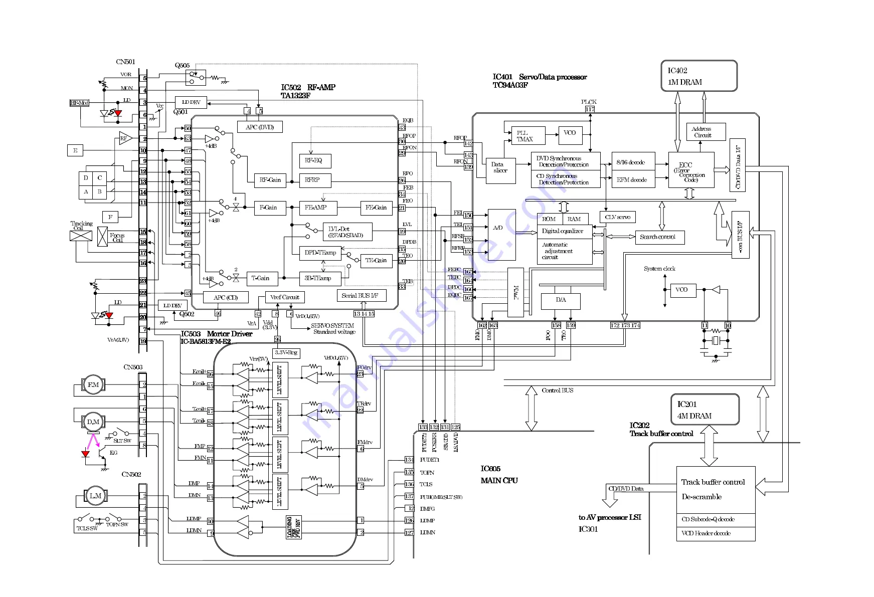Click the FM motor symbol
The image size is (874, 597).
point(93,385)
